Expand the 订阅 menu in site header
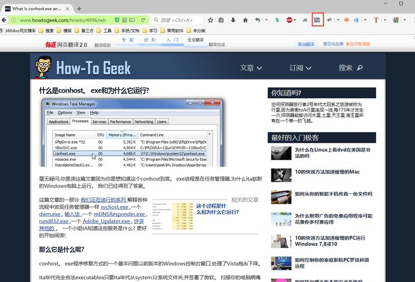 click(x=300, y=68)
